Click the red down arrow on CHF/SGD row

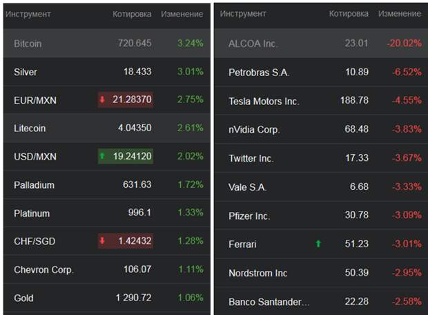(x=103, y=241)
